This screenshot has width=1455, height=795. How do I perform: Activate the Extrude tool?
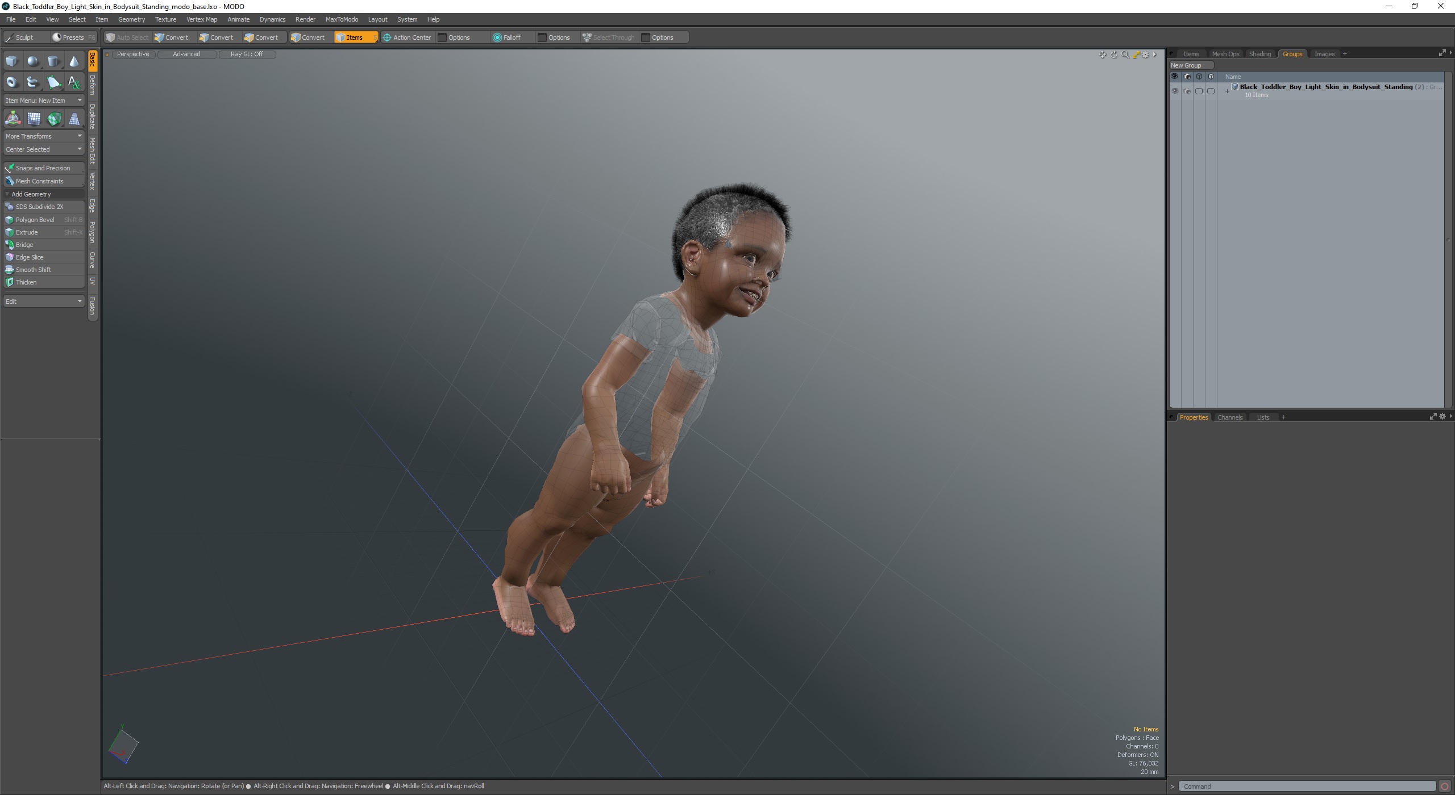[44, 232]
